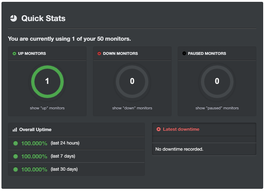Open the show "up" monitors link
265x191 pixels.
47,108
